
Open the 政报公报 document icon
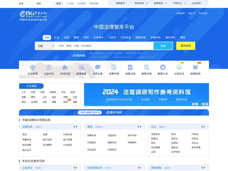130,67
